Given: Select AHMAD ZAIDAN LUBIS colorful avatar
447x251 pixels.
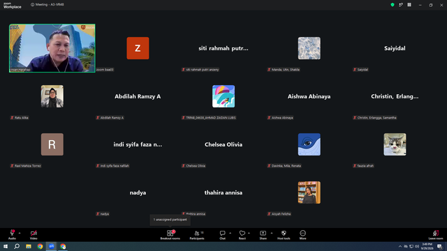Looking at the screenshot, I should 223,96.
